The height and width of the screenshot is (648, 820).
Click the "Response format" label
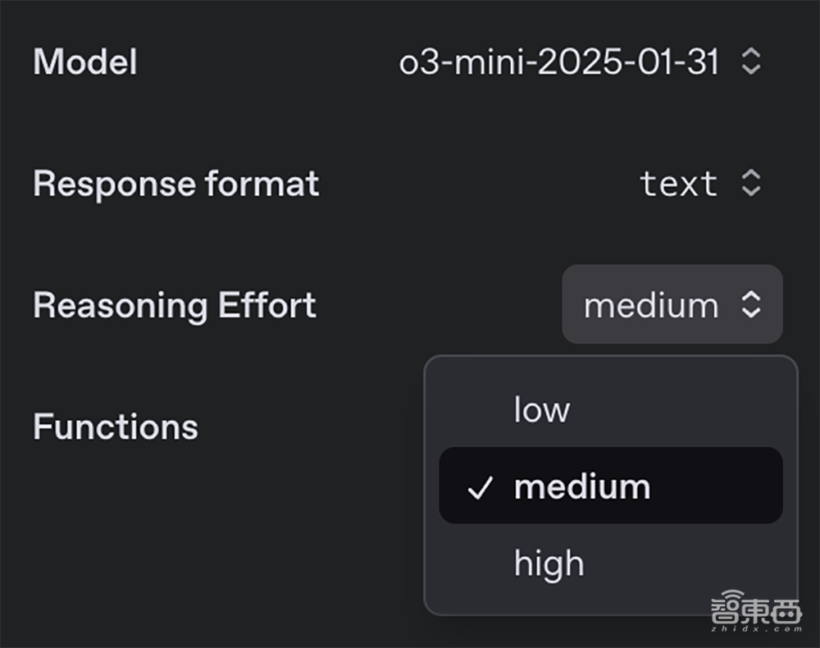[175, 184]
